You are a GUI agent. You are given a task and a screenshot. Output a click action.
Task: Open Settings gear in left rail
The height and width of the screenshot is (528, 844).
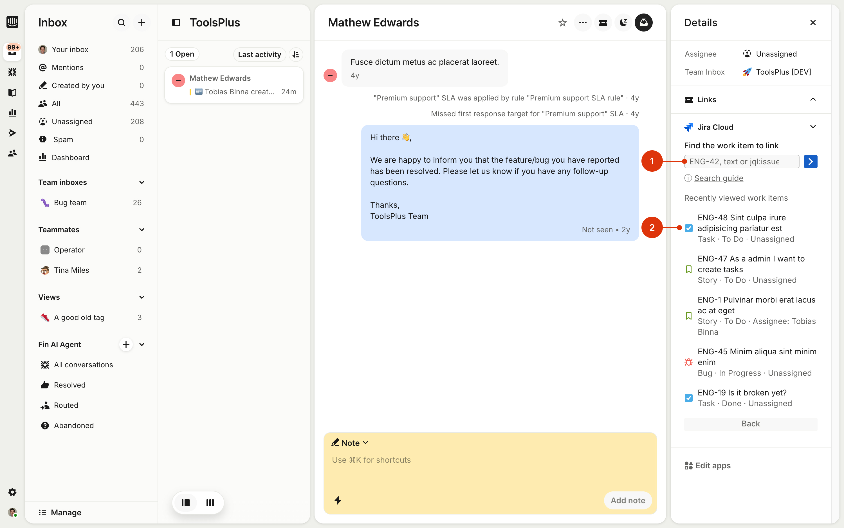tap(13, 492)
